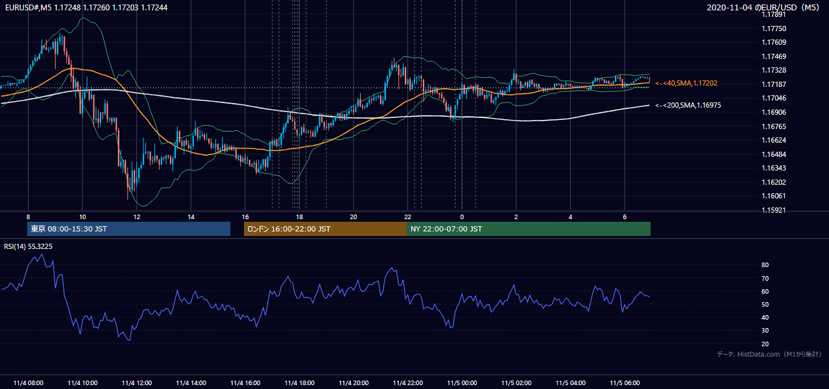Select the RSI(14) 55.3225 indicator label
Viewport: 829px width, 389px height.
[29, 246]
